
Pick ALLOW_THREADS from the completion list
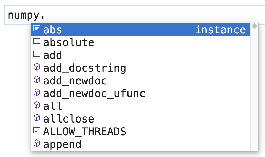pyautogui.click(x=85, y=132)
